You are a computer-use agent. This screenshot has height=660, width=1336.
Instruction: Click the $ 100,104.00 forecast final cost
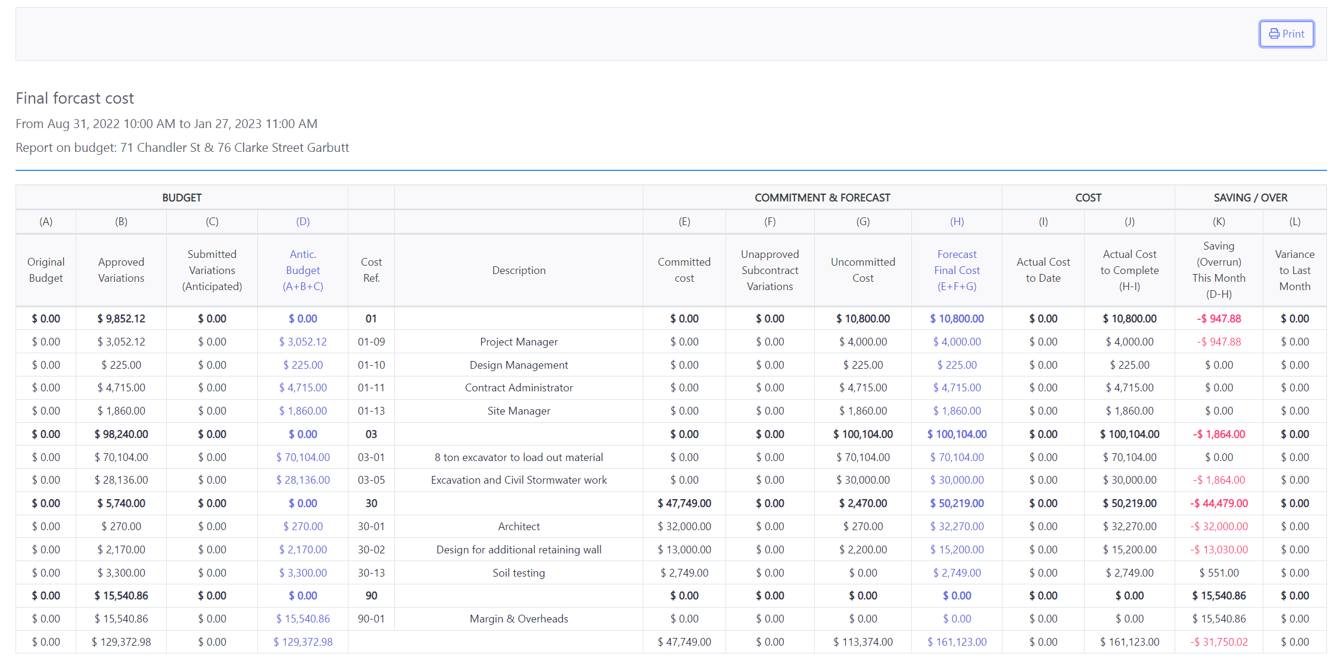[x=956, y=434]
